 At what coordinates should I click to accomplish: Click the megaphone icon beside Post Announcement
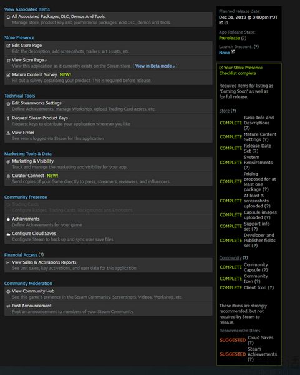pyautogui.click(x=8, y=306)
